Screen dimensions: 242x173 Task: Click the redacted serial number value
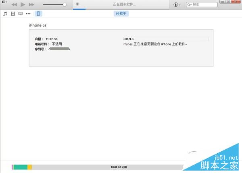(59, 49)
